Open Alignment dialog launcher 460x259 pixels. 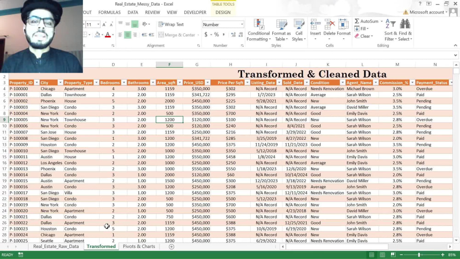point(199,46)
